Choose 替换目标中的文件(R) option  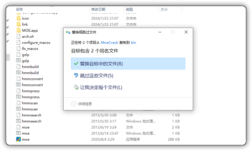pyautogui.click(x=128, y=63)
